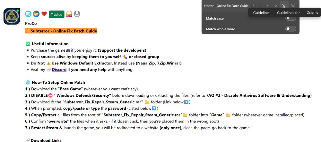Screen dimensions: 321x142
Task: Open the Discord hyperlink
Action: point(59,70)
